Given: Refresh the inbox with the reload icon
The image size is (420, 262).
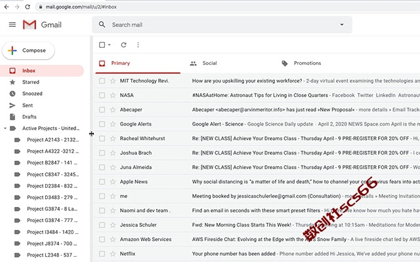Looking at the screenshot, I should tap(123, 45).
